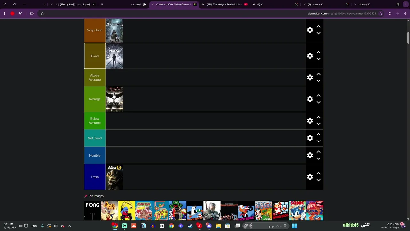The width and height of the screenshot is (410, 231).
Task: Move Horrible tier up
Action: 318,152
